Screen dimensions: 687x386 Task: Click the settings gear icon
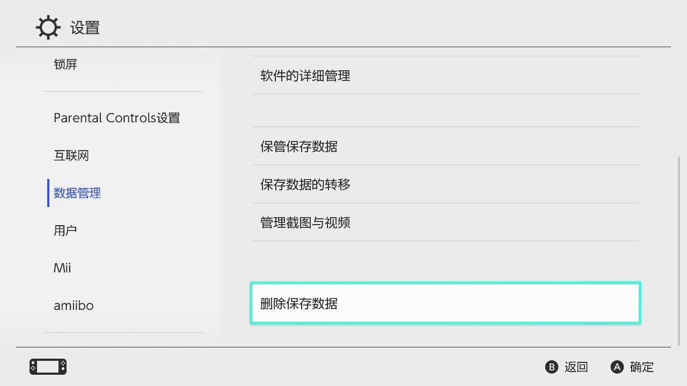(x=48, y=28)
